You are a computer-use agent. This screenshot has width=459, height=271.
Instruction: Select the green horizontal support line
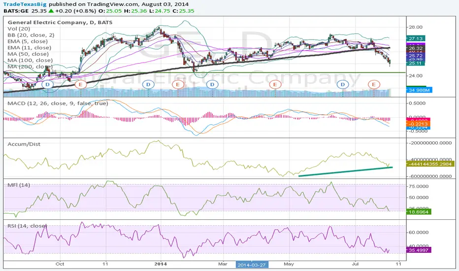click(204, 72)
